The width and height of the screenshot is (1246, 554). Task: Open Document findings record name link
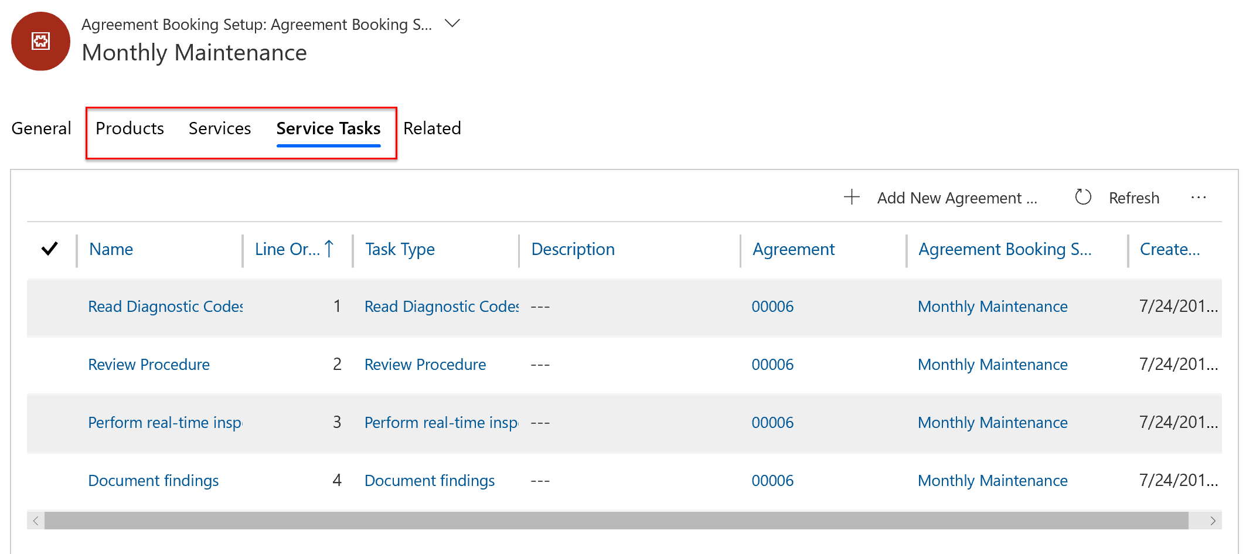[x=154, y=481]
